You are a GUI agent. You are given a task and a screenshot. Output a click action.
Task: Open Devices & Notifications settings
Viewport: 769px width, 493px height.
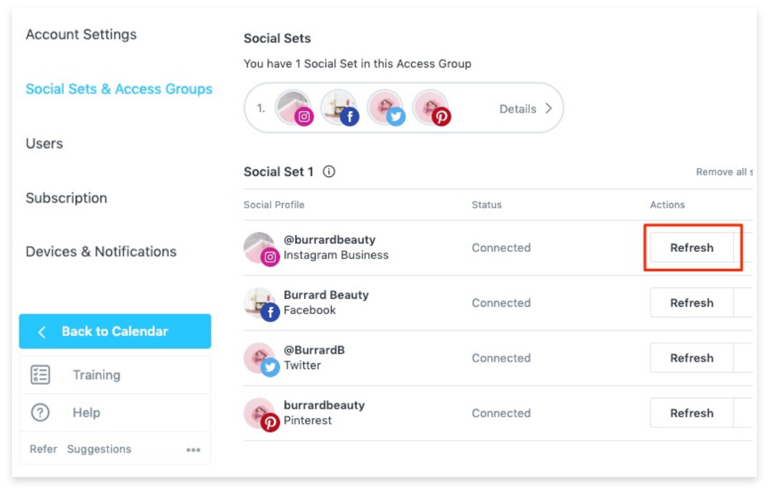pos(101,251)
